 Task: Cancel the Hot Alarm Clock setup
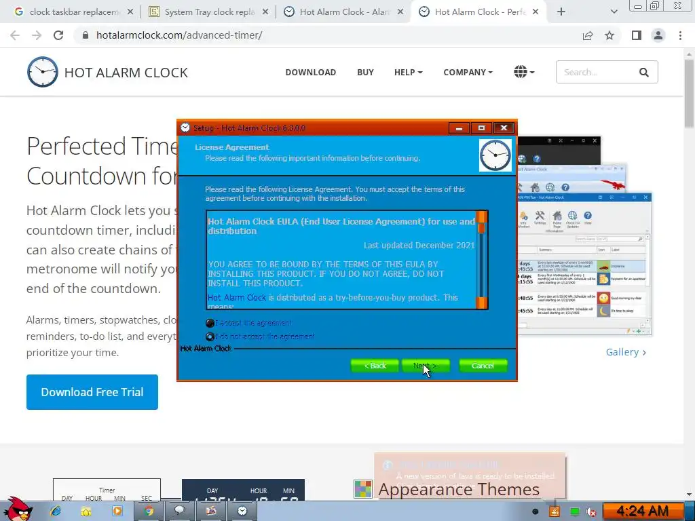click(x=483, y=366)
